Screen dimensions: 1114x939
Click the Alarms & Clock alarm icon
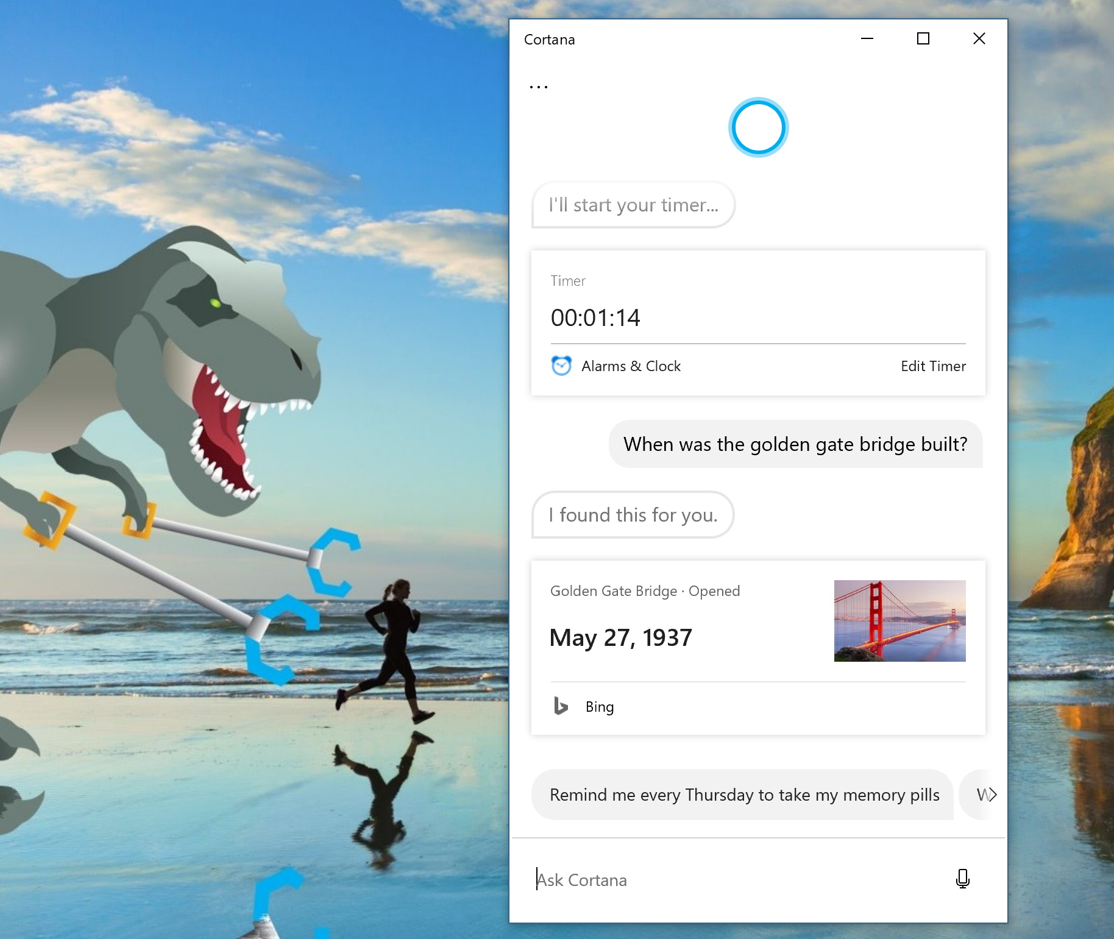[561, 366]
